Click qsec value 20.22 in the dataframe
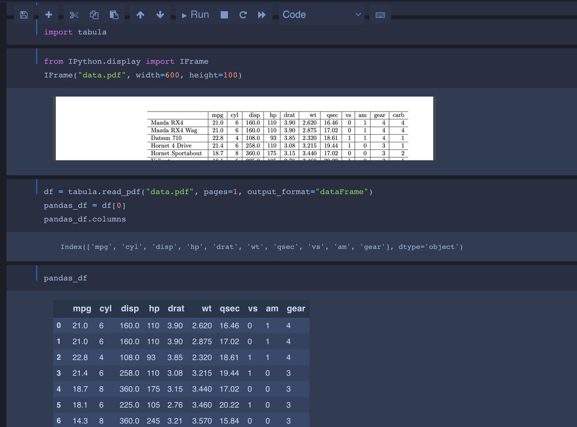 tap(229, 405)
